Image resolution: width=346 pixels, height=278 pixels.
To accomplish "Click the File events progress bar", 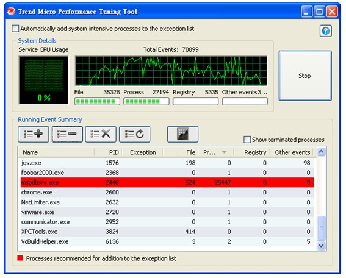I will [x=97, y=101].
